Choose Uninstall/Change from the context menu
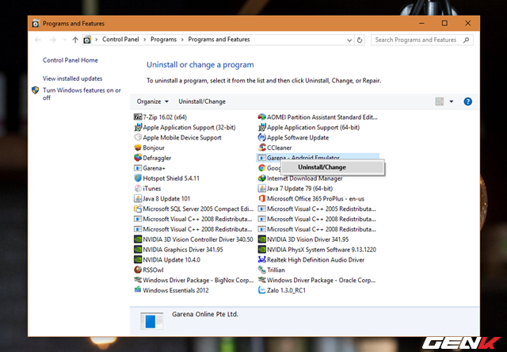 point(333,167)
